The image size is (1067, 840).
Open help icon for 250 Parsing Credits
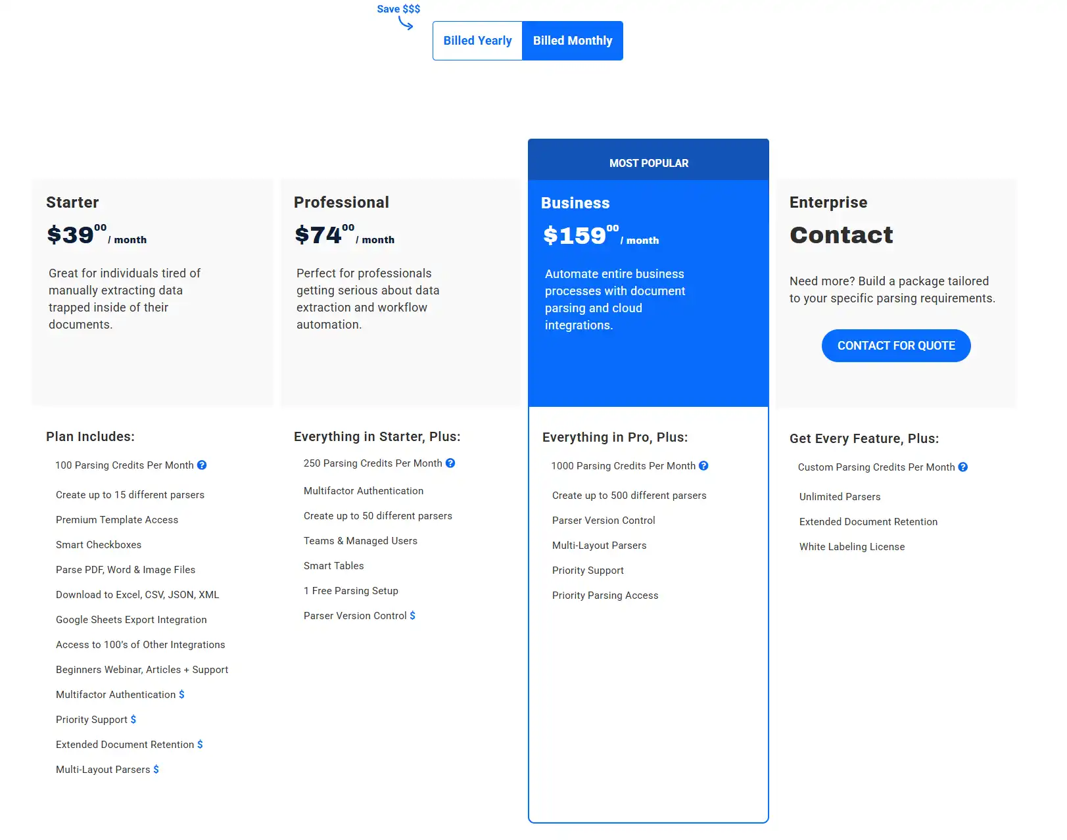[x=450, y=463]
